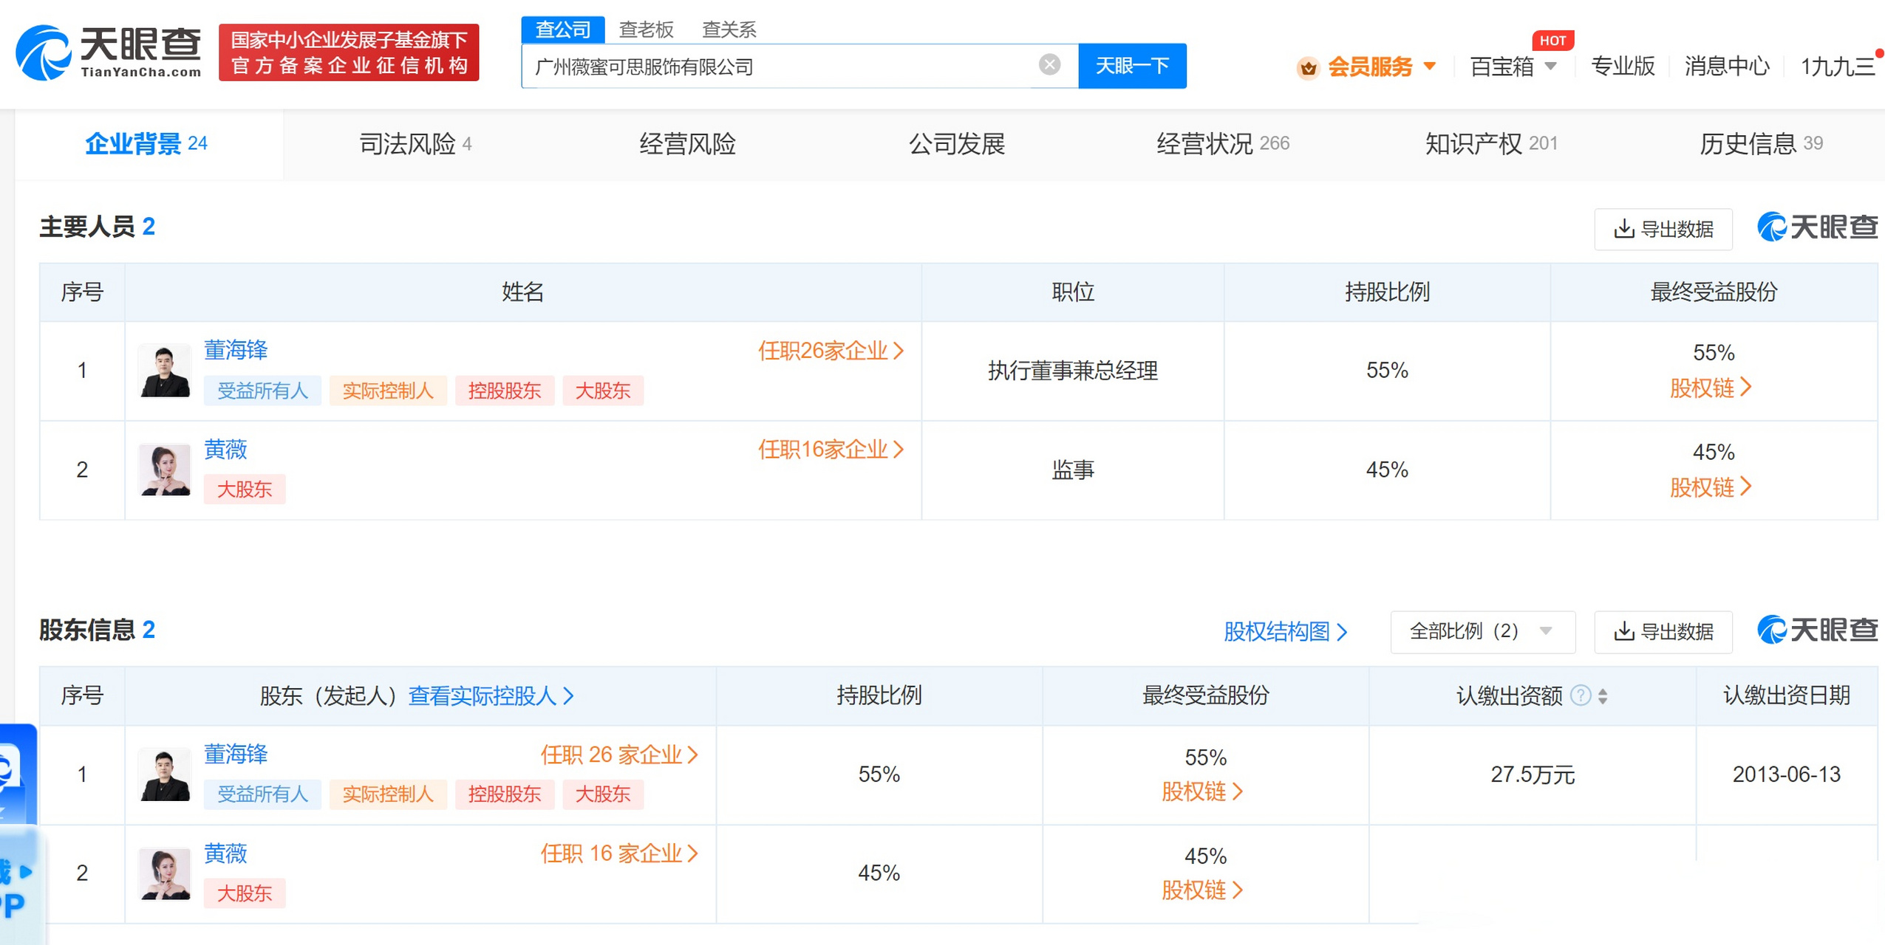Switch to the 经营风险 tab
1885x945 pixels.
pos(687,144)
